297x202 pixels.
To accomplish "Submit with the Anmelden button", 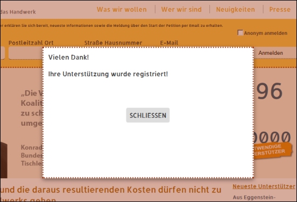I will tap(271, 53).
